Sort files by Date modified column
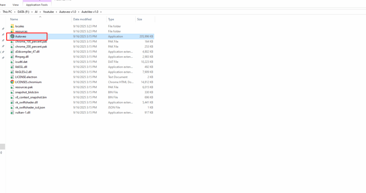This screenshot has width=366, height=193. 82,19
